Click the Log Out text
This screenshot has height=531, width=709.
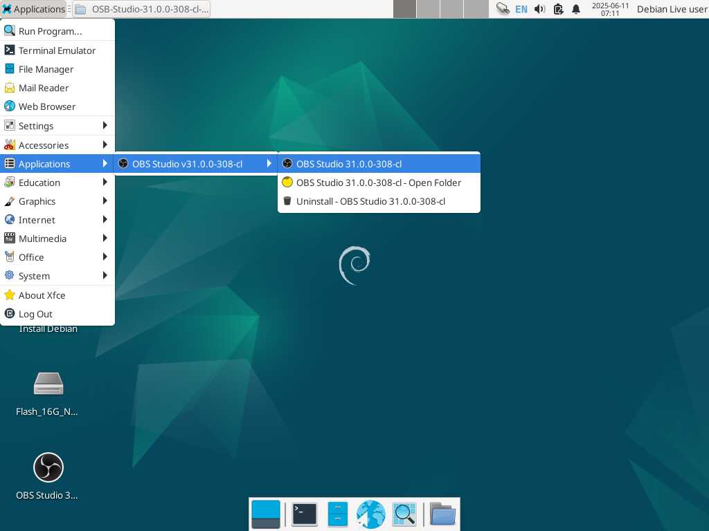coord(35,314)
